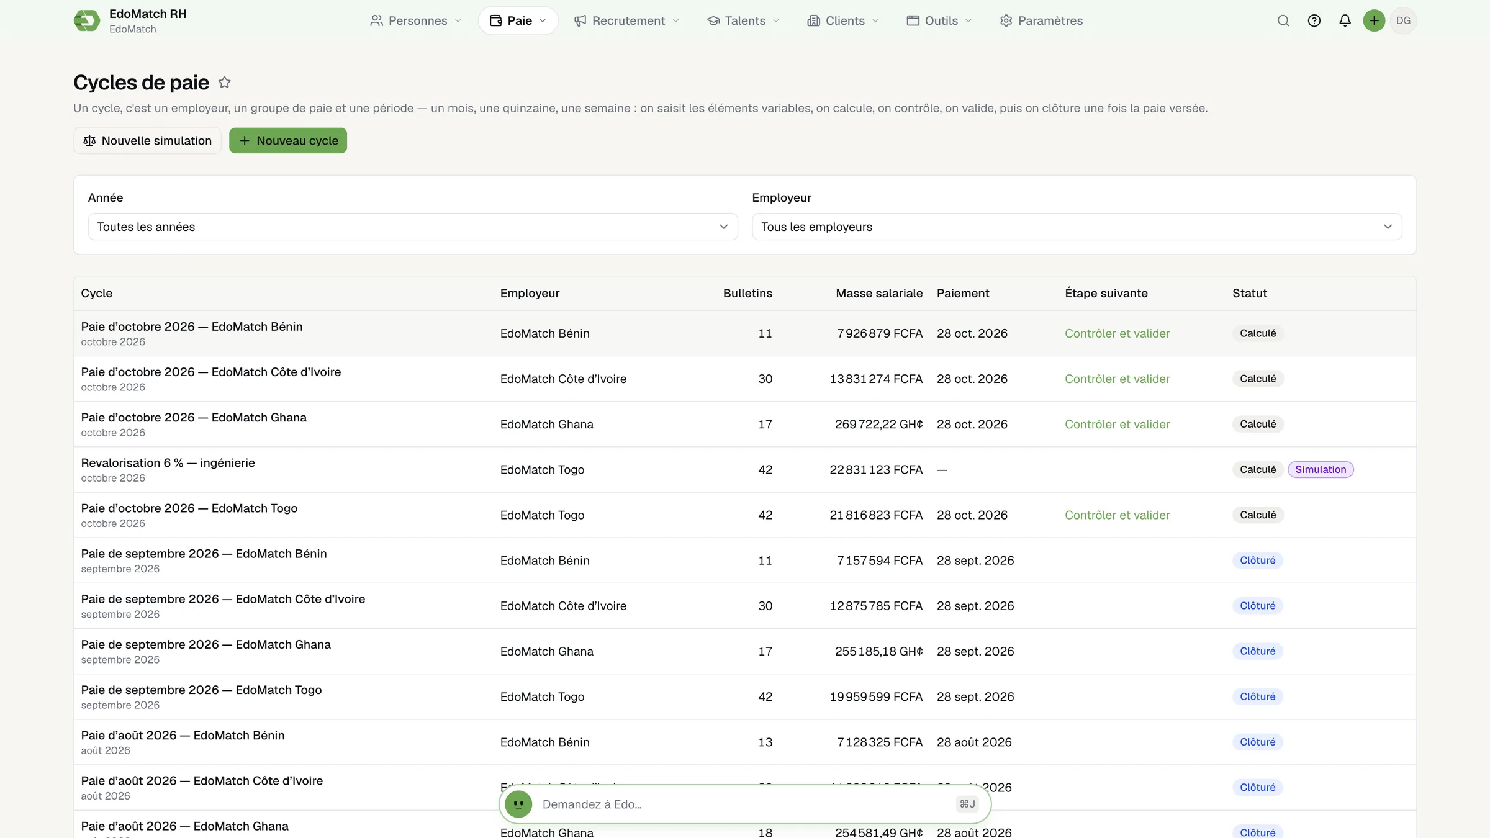Click the ⌘J shortcut badge

(x=967, y=804)
